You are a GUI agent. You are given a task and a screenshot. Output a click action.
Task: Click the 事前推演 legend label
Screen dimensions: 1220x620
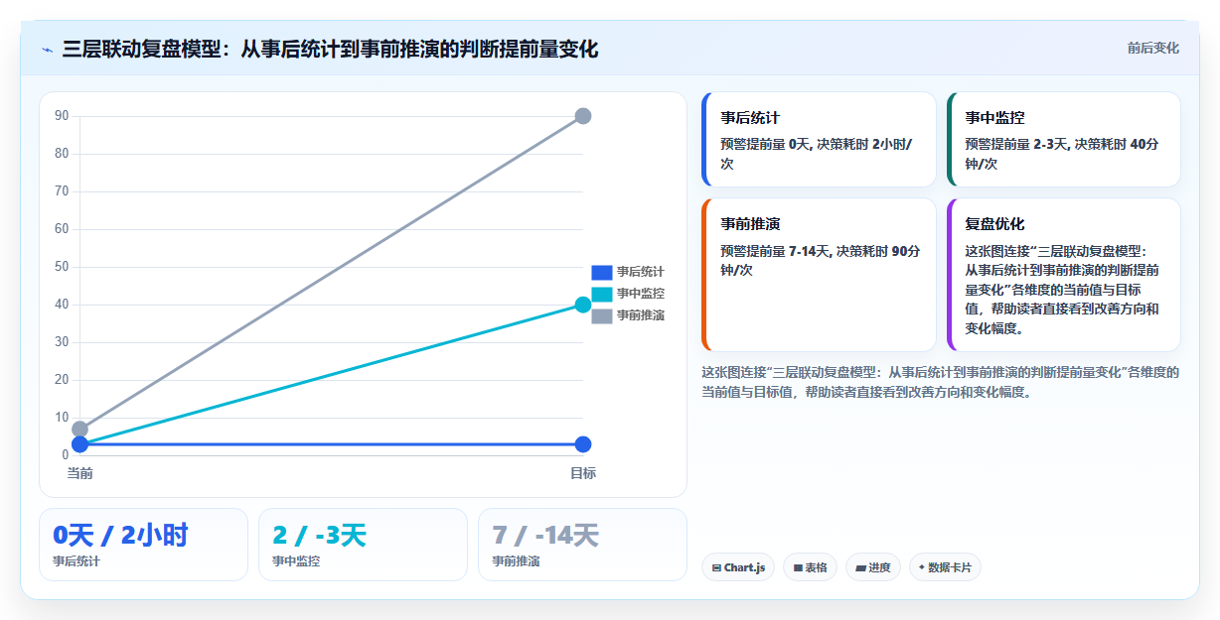(x=641, y=315)
